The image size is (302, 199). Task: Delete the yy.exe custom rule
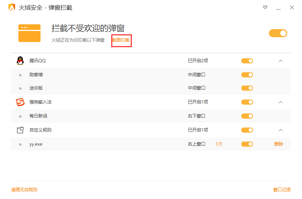tap(278, 144)
